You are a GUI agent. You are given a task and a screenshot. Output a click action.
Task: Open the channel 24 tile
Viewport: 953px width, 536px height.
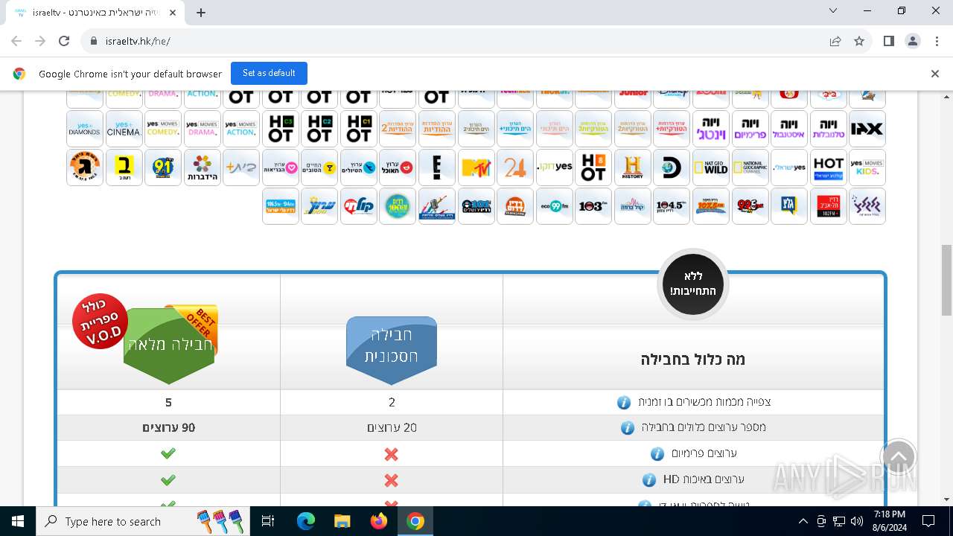point(514,167)
